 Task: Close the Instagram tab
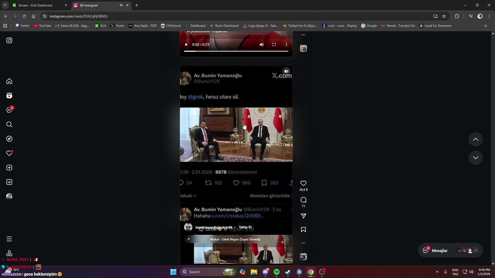coord(127,5)
